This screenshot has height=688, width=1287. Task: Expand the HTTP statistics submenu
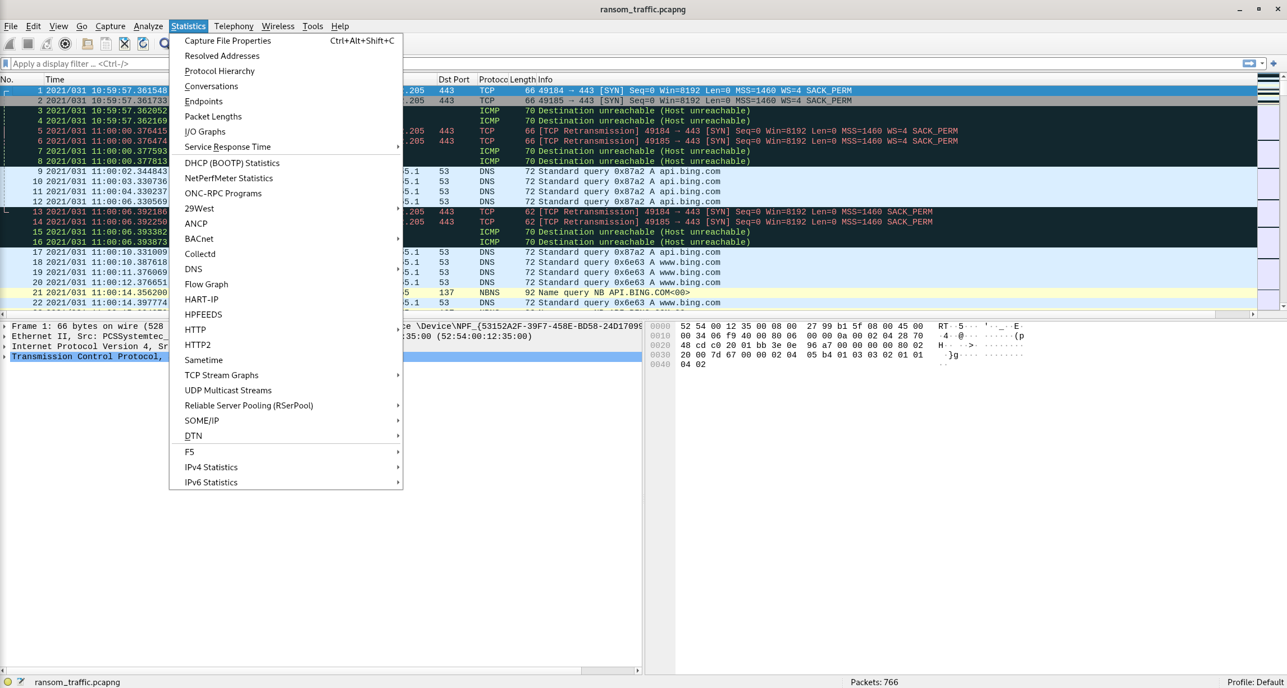[286, 329]
